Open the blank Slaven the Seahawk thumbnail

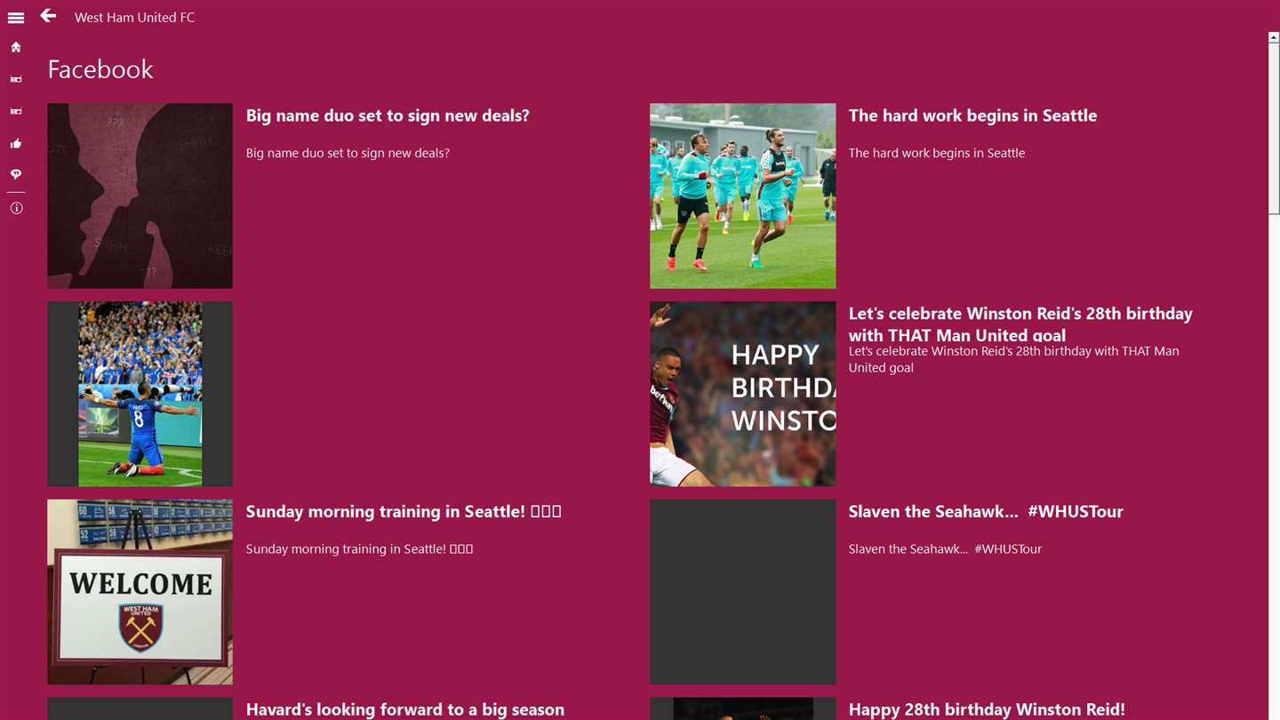tap(742, 592)
